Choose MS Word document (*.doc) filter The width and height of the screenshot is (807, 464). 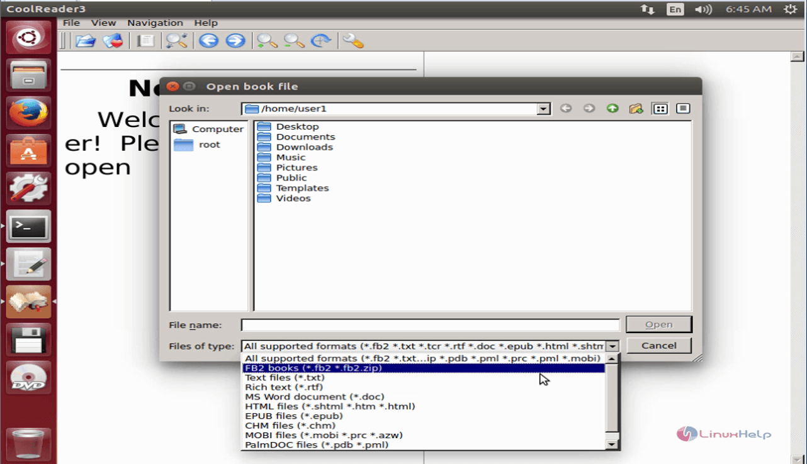(x=424, y=397)
